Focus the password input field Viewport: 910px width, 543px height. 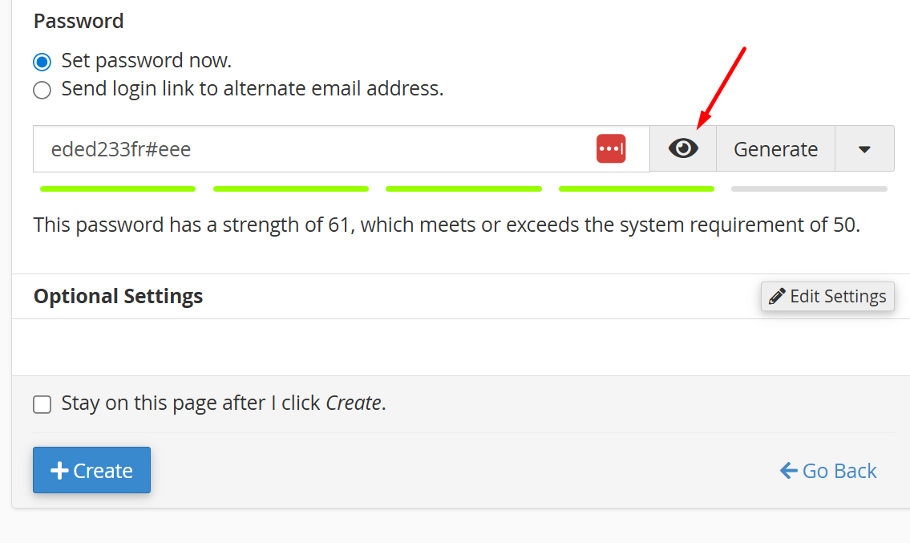click(x=342, y=148)
